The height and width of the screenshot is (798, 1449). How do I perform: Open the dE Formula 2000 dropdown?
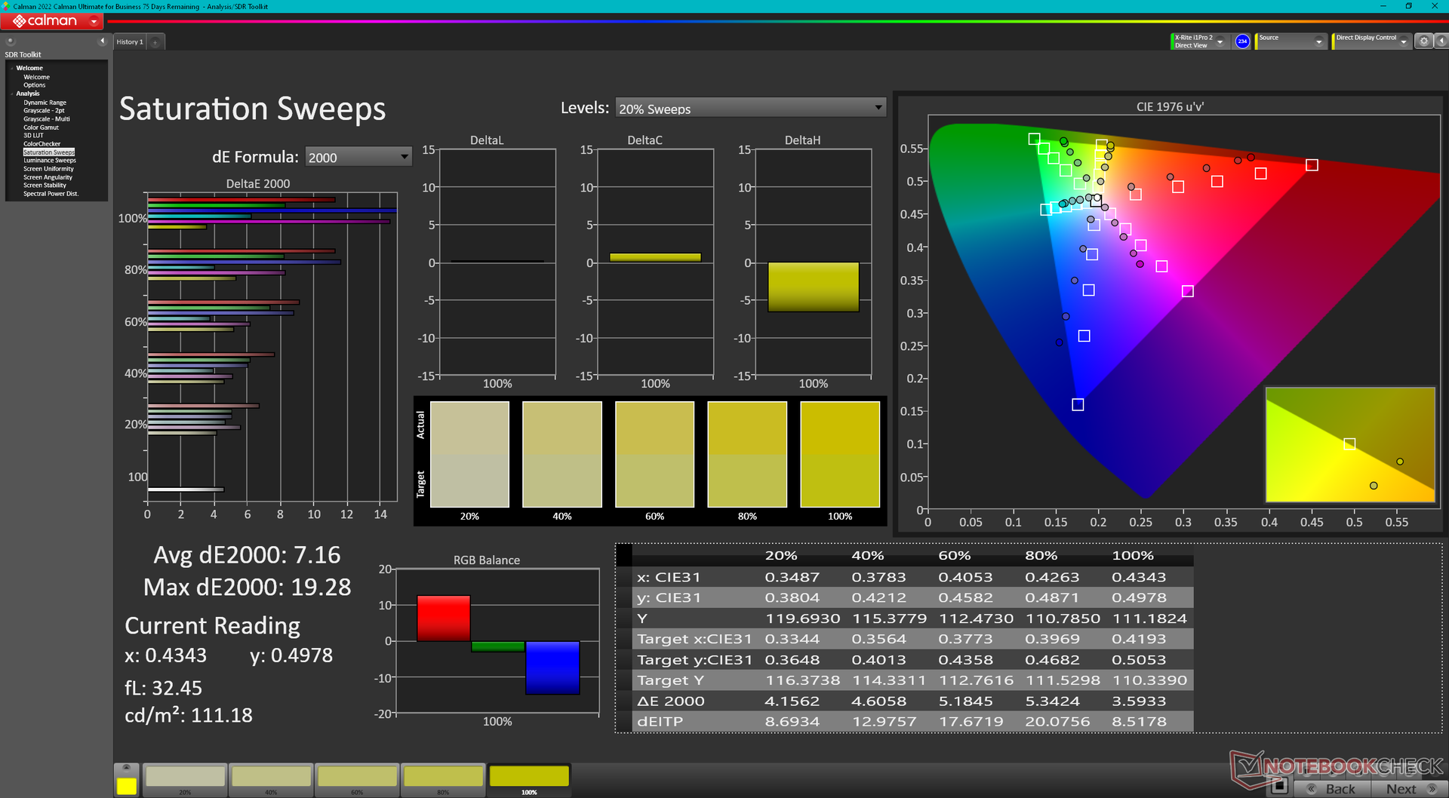point(358,157)
